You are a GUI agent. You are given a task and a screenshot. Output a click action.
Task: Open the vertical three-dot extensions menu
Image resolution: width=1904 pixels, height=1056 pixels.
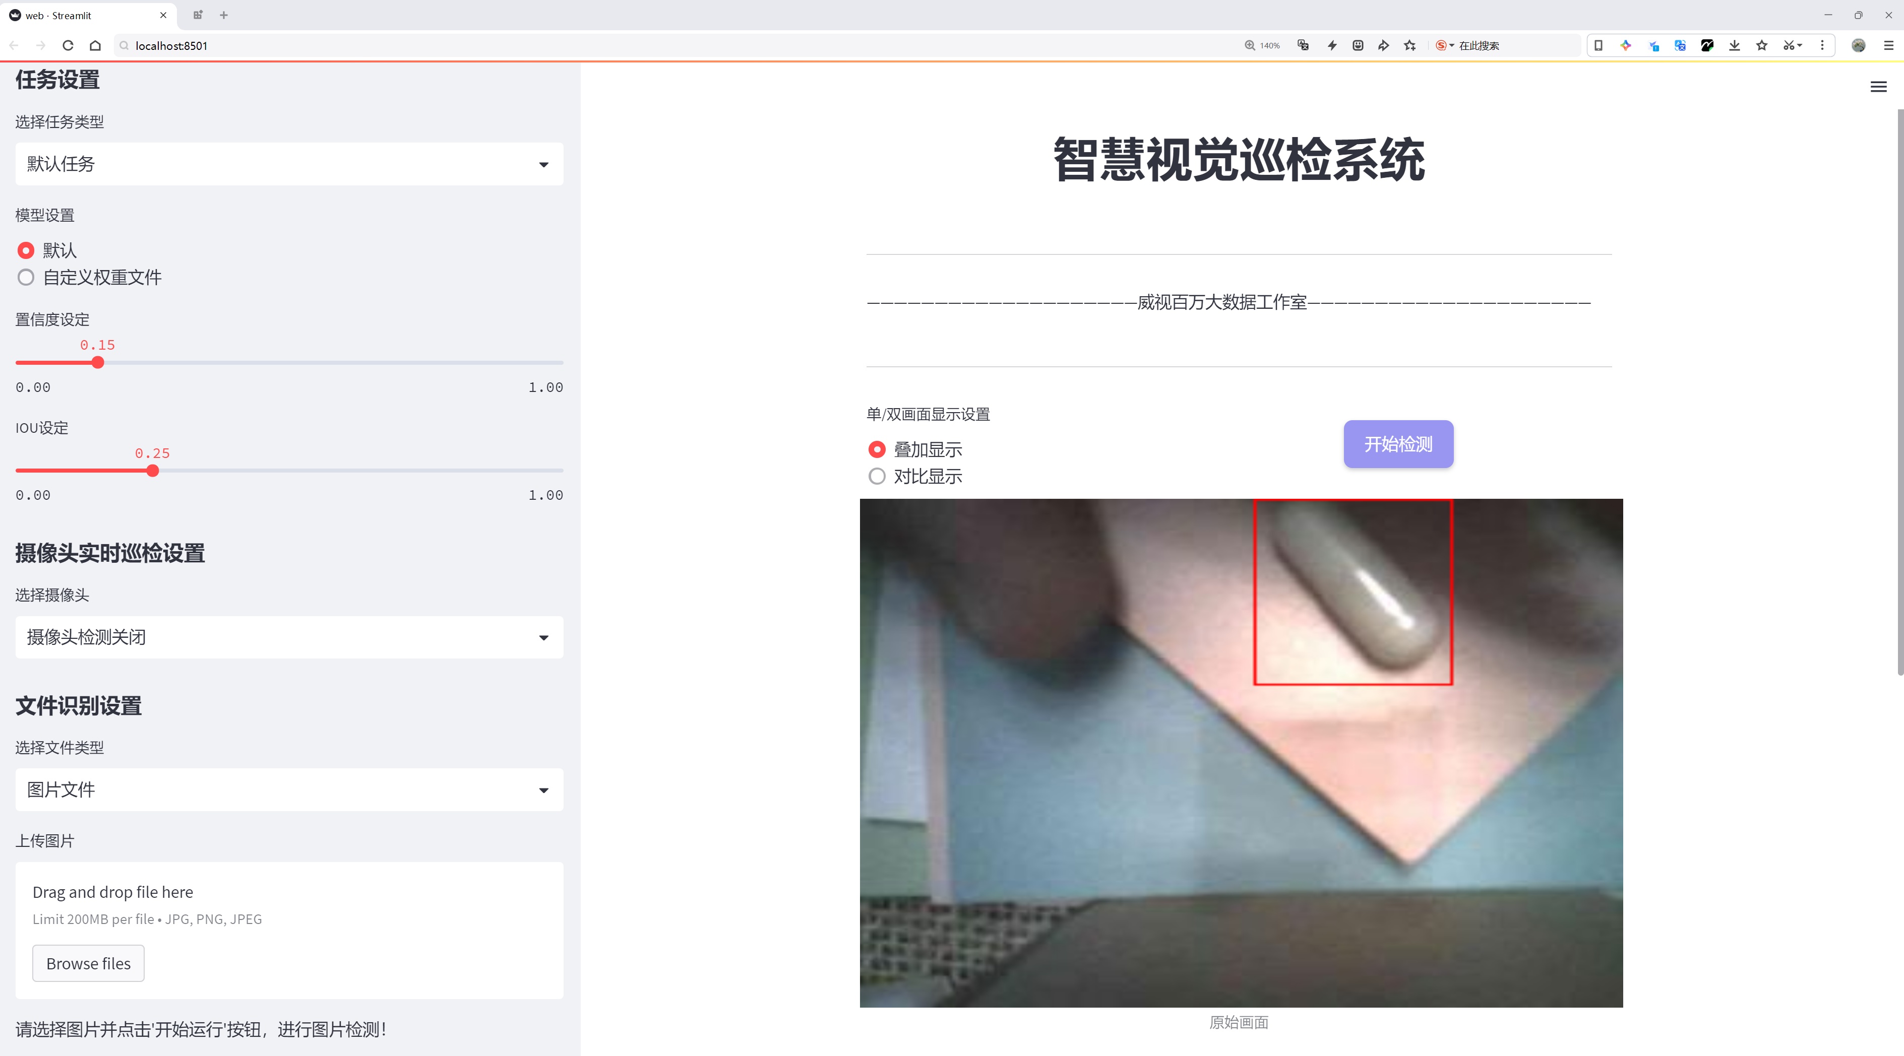(1822, 45)
